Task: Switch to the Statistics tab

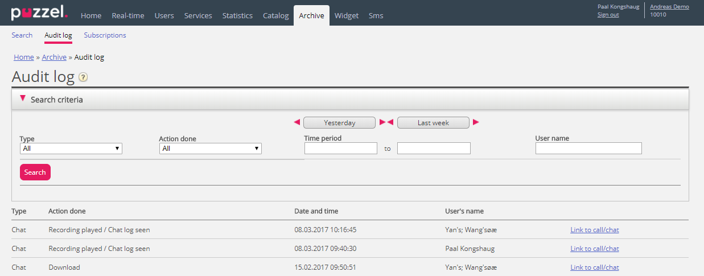Action: (237, 16)
